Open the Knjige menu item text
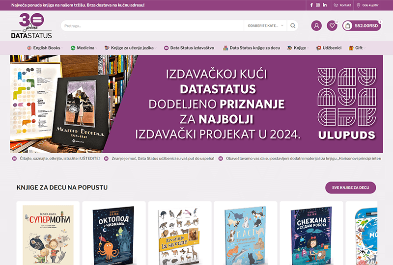The image size is (393, 265). point(300,48)
